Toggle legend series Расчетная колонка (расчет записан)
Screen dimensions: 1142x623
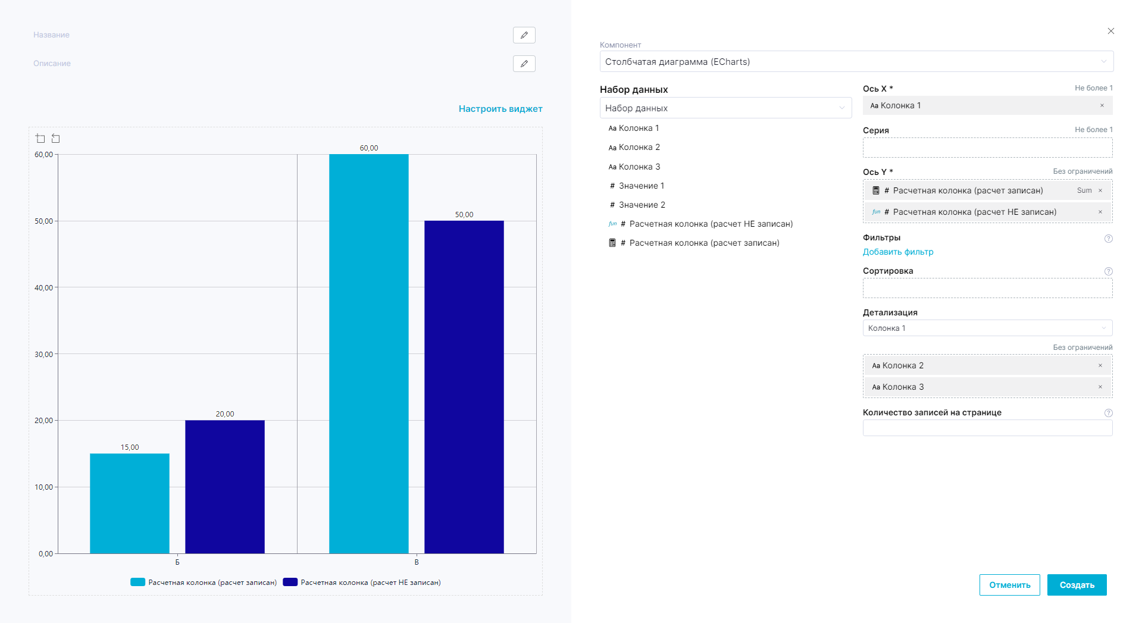click(x=204, y=583)
